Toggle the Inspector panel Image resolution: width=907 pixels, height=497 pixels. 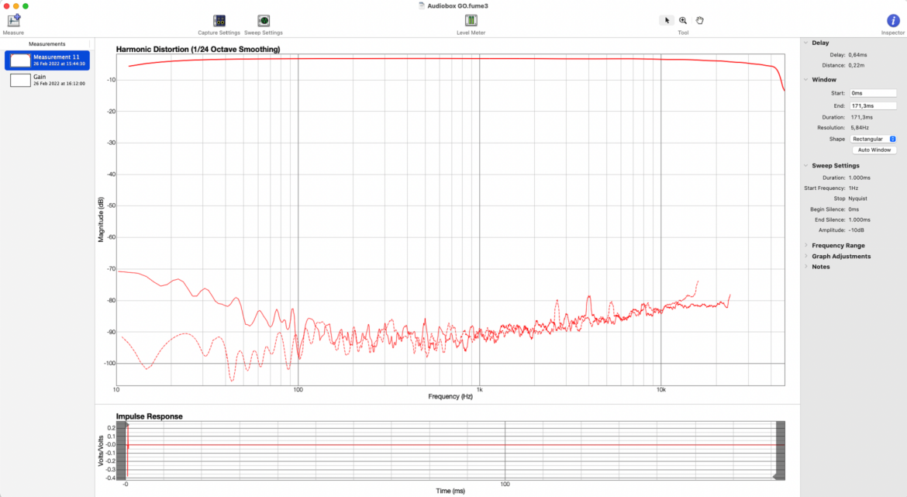point(893,21)
